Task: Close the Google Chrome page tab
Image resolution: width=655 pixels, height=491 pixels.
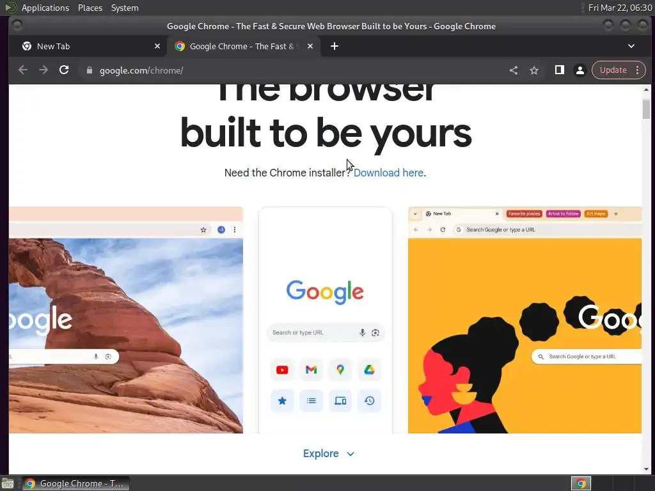Action: (x=310, y=46)
